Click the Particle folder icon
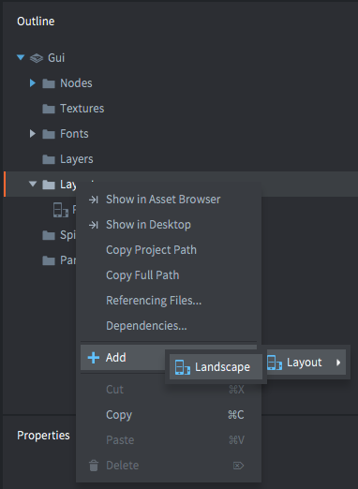The height and width of the screenshot is (489, 358). click(49, 260)
